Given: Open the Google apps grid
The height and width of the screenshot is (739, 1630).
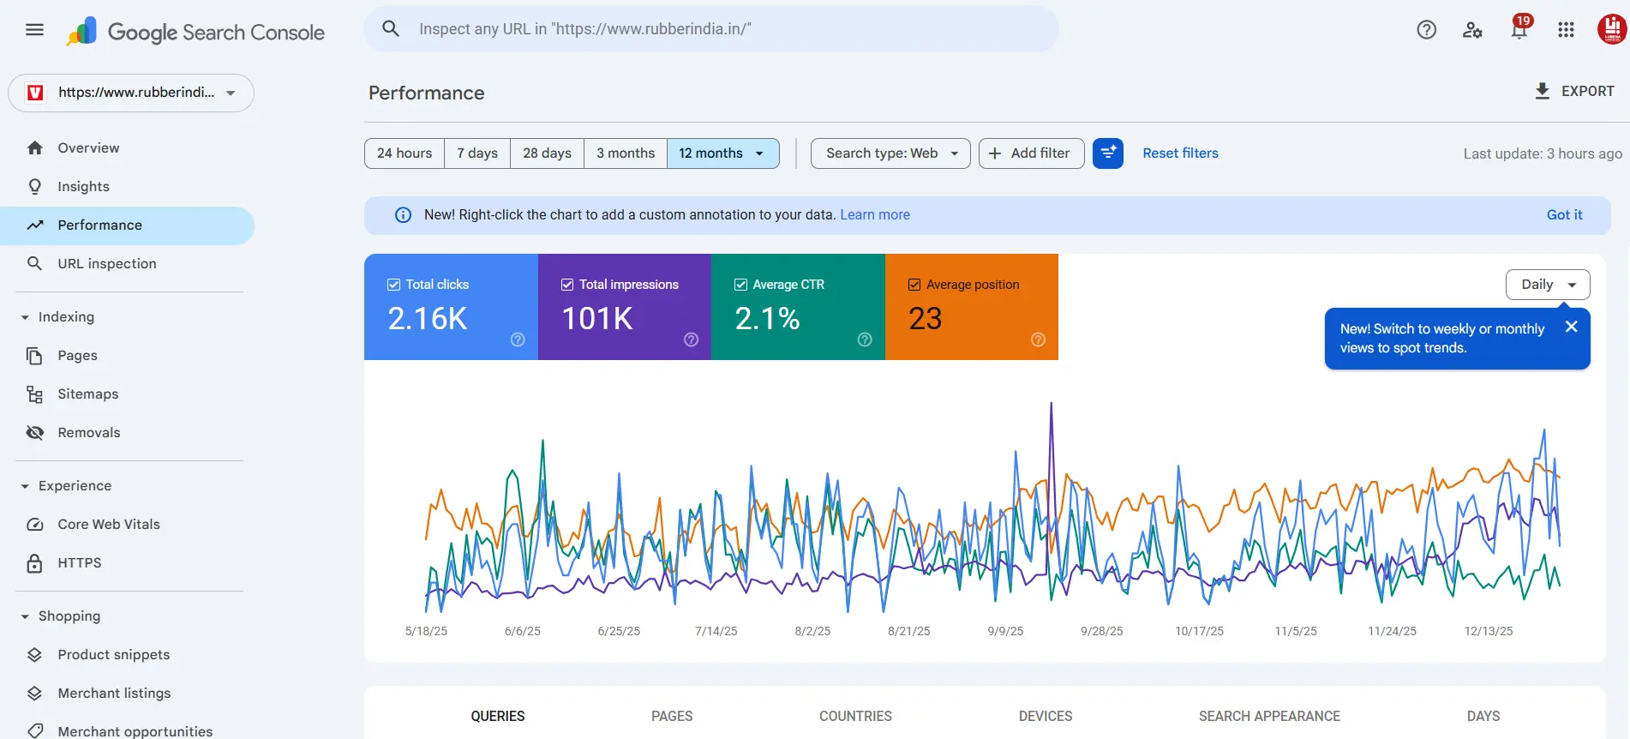Looking at the screenshot, I should tap(1566, 30).
